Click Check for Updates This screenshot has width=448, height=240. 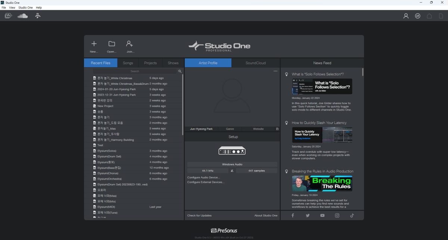[x=199, y=215]
